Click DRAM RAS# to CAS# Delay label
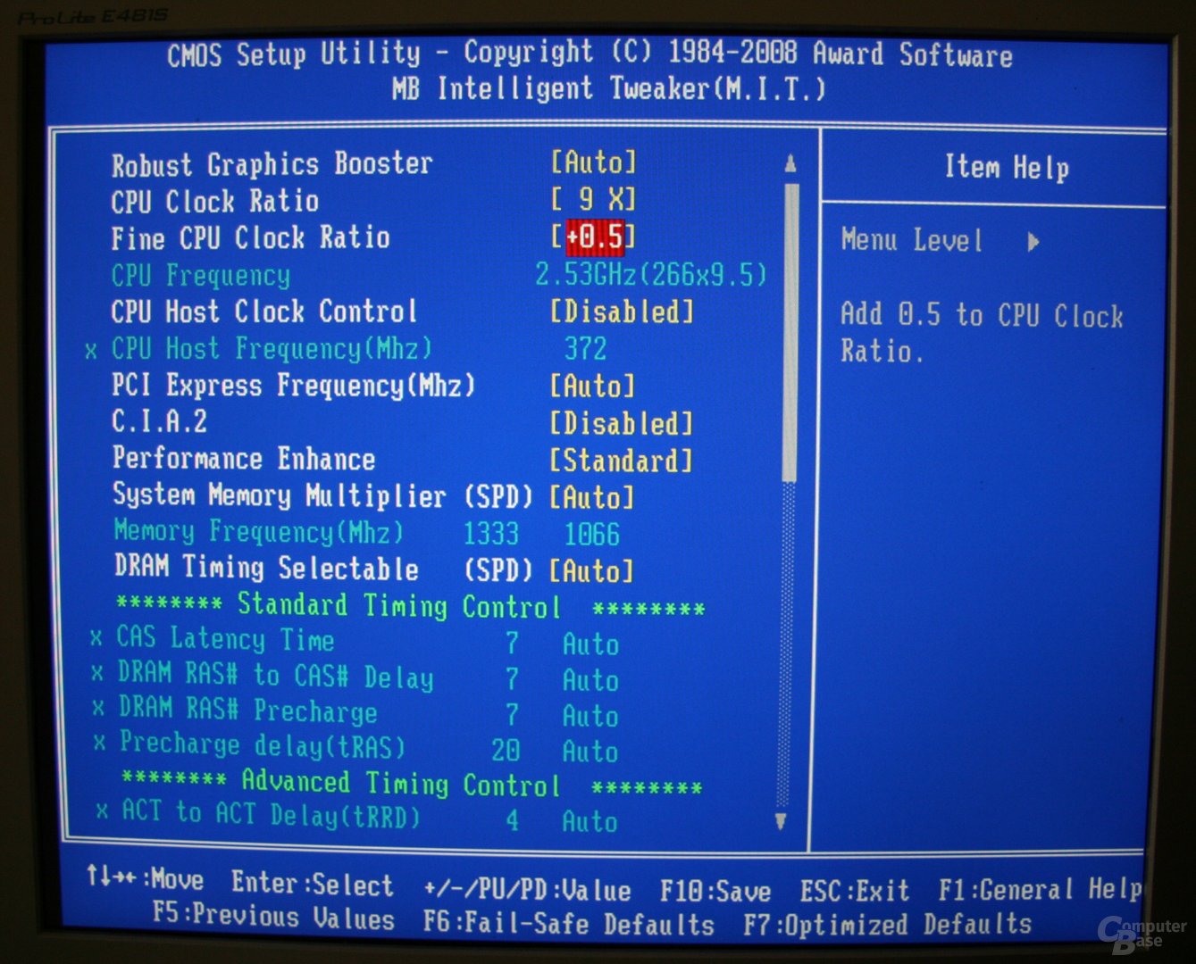The width and height of the screenshot is (1196, 964). click(x=275, y=676)
